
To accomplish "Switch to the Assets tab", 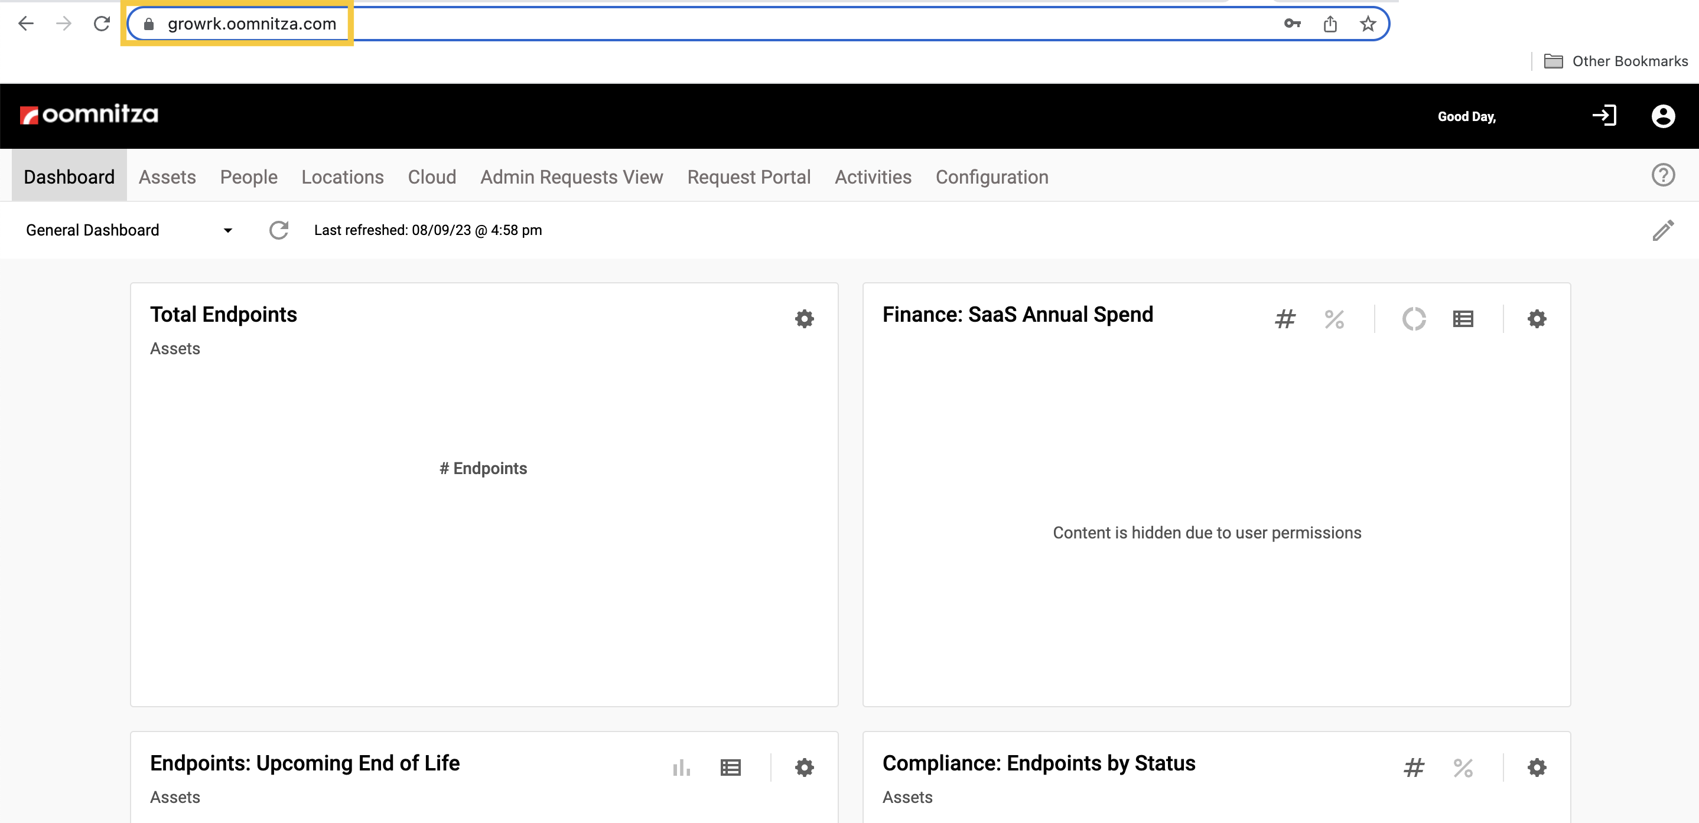I will (x=167, y=177).
